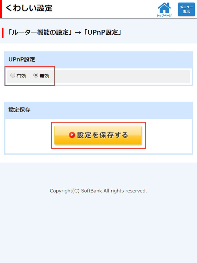Screen dimensions: 197x263
Task: Click the SoftBank copyright footer text
Action: point(98,191)
